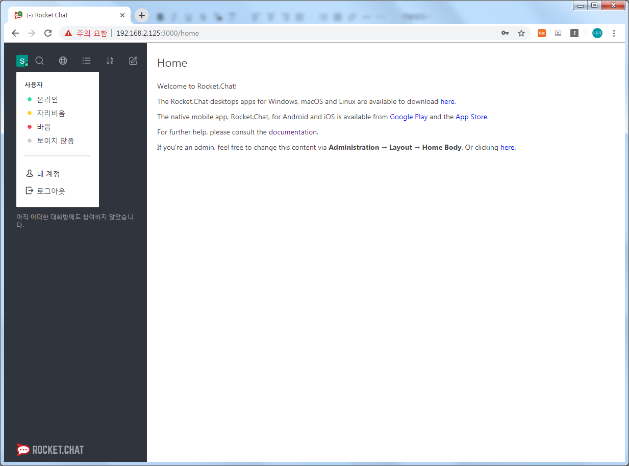The width and height of the screenshot is (629, 466).
Task: Click the gray screen extension icon
Action: point(558,33)
